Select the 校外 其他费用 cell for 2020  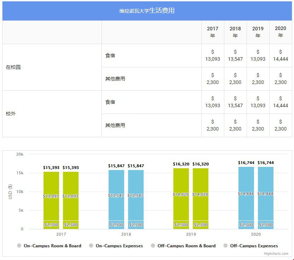pyautogui.click(x=281, y=126)
